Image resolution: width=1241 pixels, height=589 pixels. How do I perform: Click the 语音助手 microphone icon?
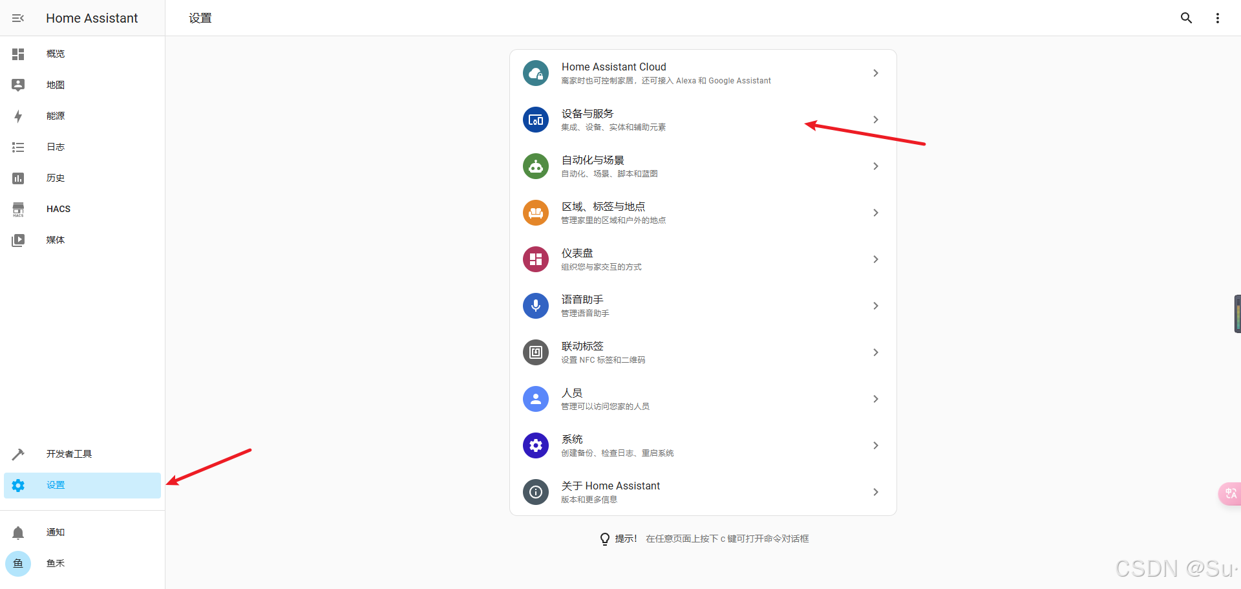pyautogui.click(x=536, y=306)
